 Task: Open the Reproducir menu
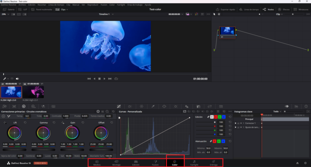(x=92, y=5)
